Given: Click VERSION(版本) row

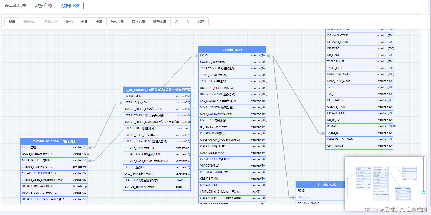Looking at the screenshot, I should click(232, 166).
